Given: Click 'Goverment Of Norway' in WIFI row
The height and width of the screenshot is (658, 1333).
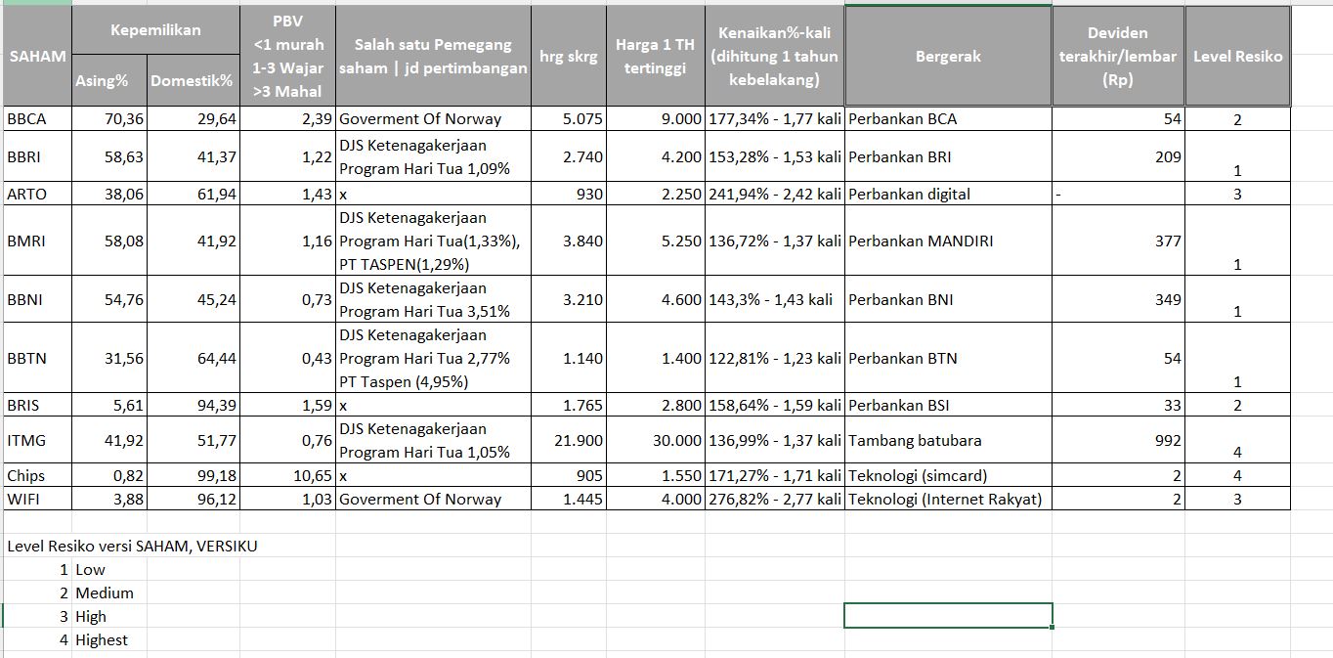Looking at the screenshot, I should point(434,499).
